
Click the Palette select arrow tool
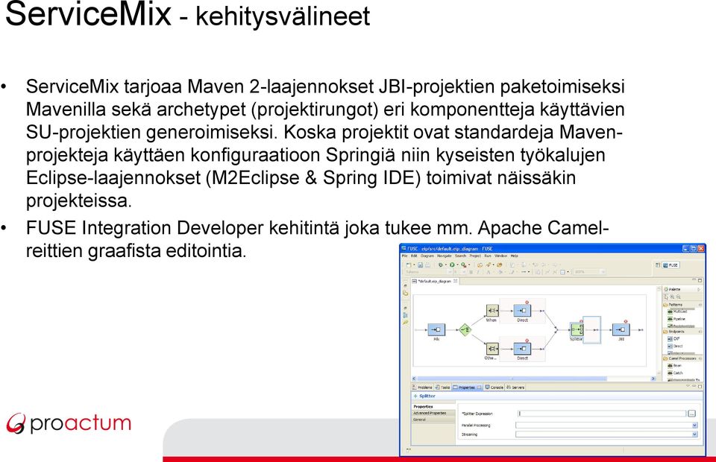pos(666,297)
